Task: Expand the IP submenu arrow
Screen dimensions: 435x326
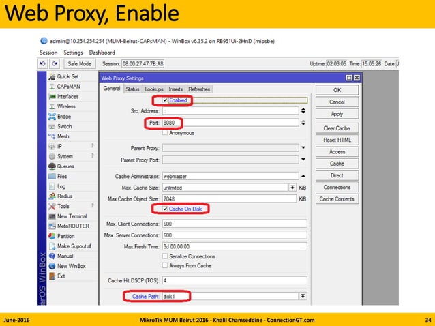Action: pyautogui.click(x=93, y=145)
